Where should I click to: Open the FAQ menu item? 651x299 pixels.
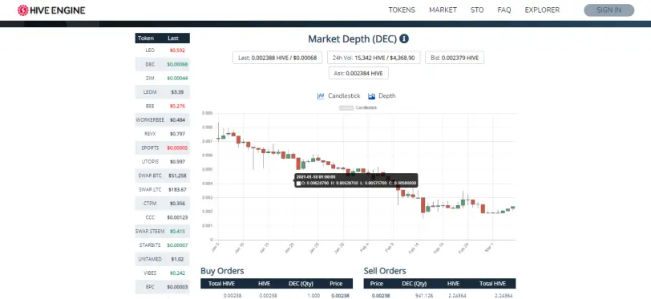504,10
